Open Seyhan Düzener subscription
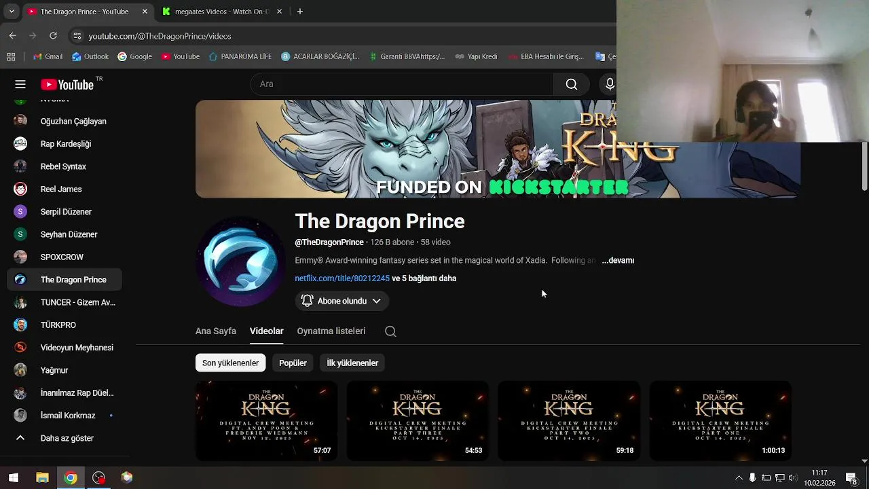This screenshot has height=489, width=869. 64,234
